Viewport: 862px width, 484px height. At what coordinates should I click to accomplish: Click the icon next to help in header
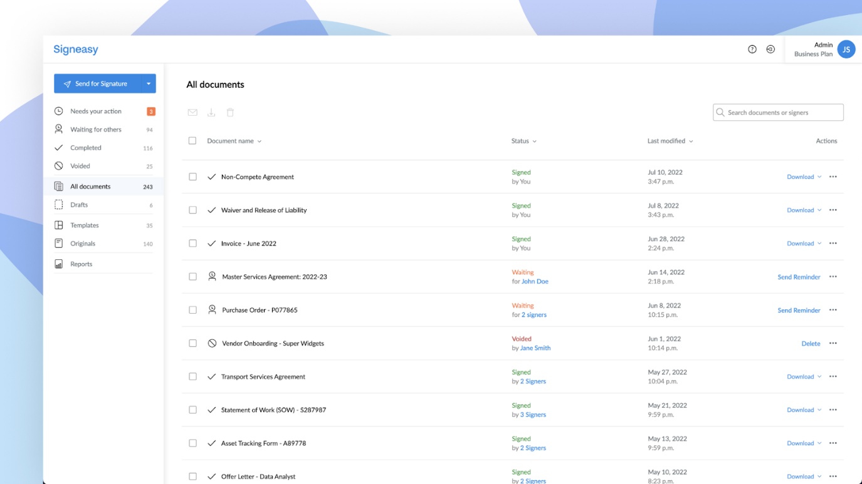click(x=770, y=49)
